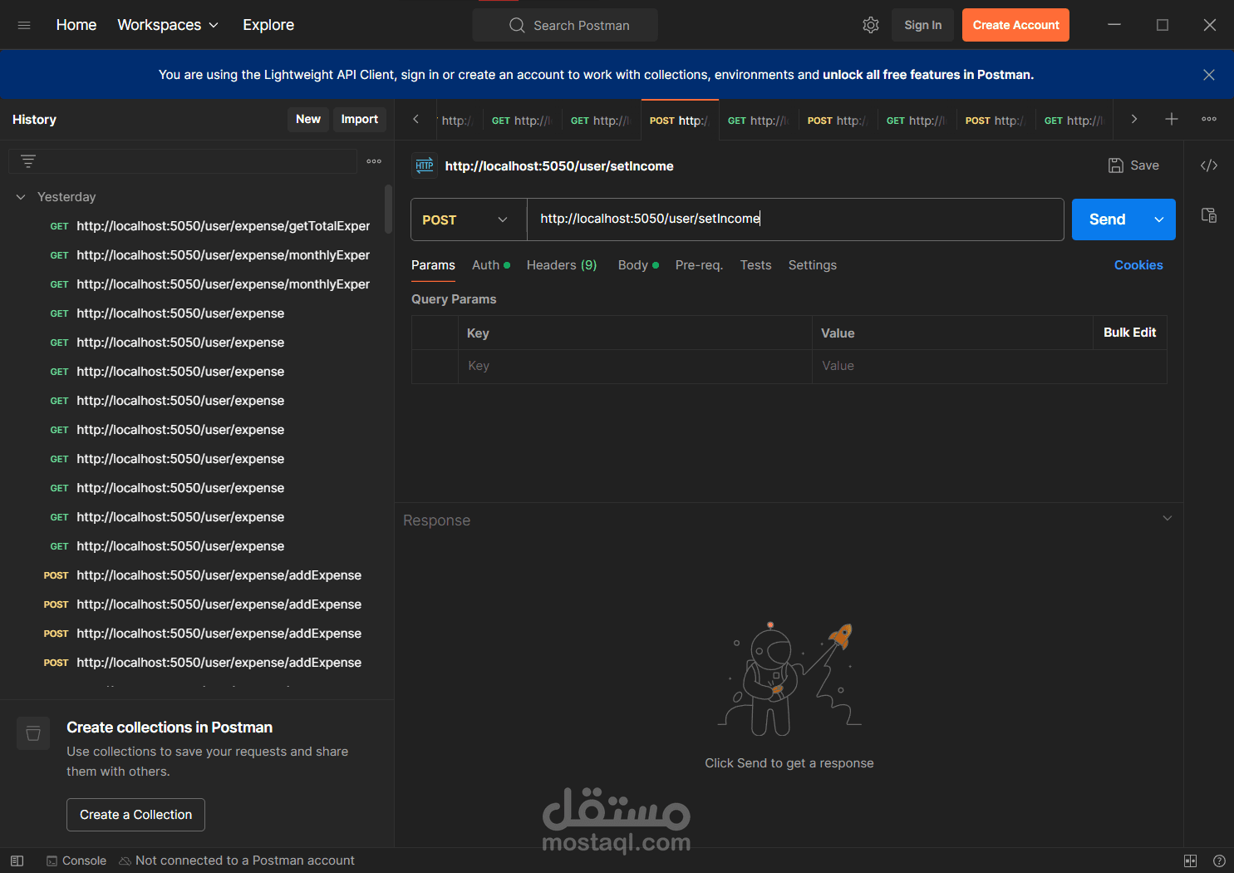Click the Sign In button

tap(923, 25)
